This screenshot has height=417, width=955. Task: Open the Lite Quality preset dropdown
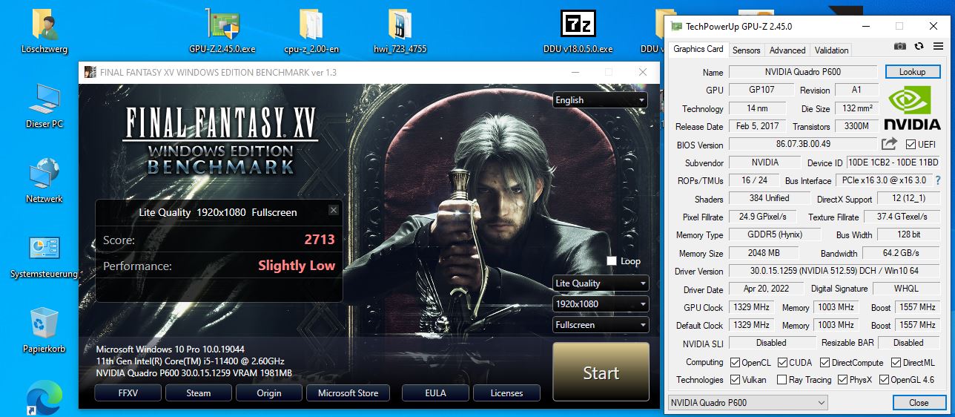point(601,283)
